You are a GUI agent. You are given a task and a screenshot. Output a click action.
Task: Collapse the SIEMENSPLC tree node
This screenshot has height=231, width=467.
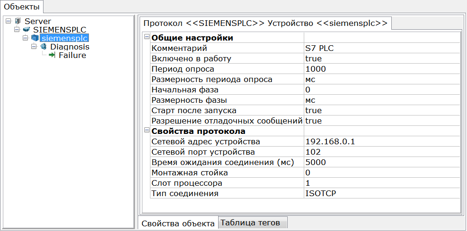point(17,30)
